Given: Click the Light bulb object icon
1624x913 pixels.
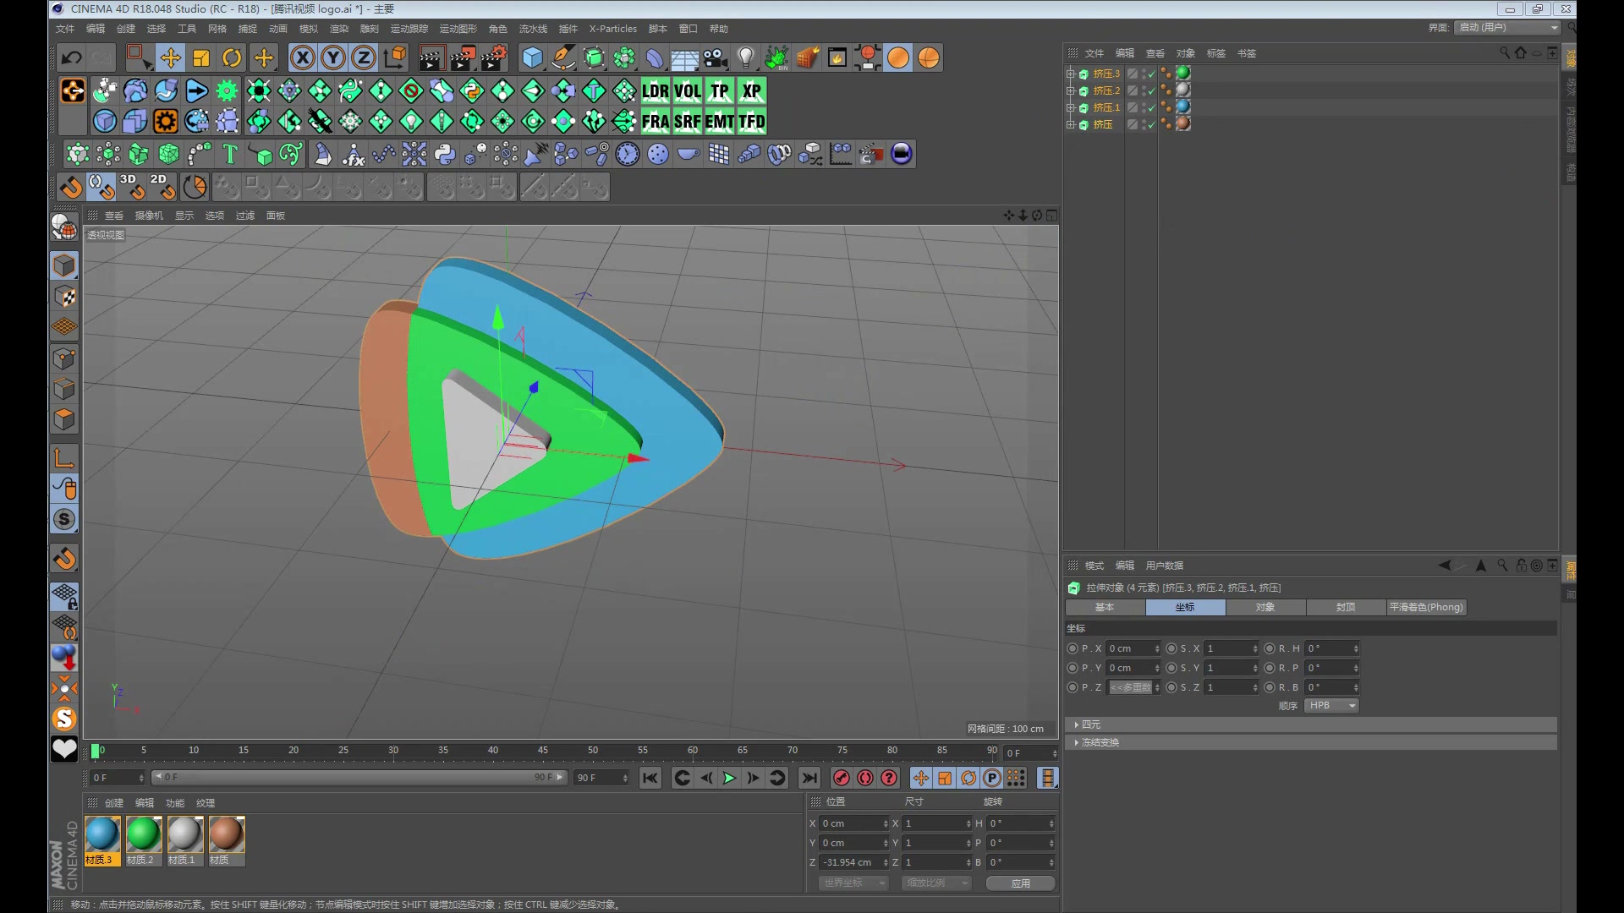Looking at the screenshot, I should (x=746, y=57).
